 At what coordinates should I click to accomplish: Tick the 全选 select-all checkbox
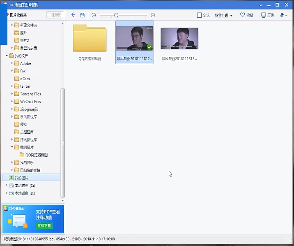200,15
